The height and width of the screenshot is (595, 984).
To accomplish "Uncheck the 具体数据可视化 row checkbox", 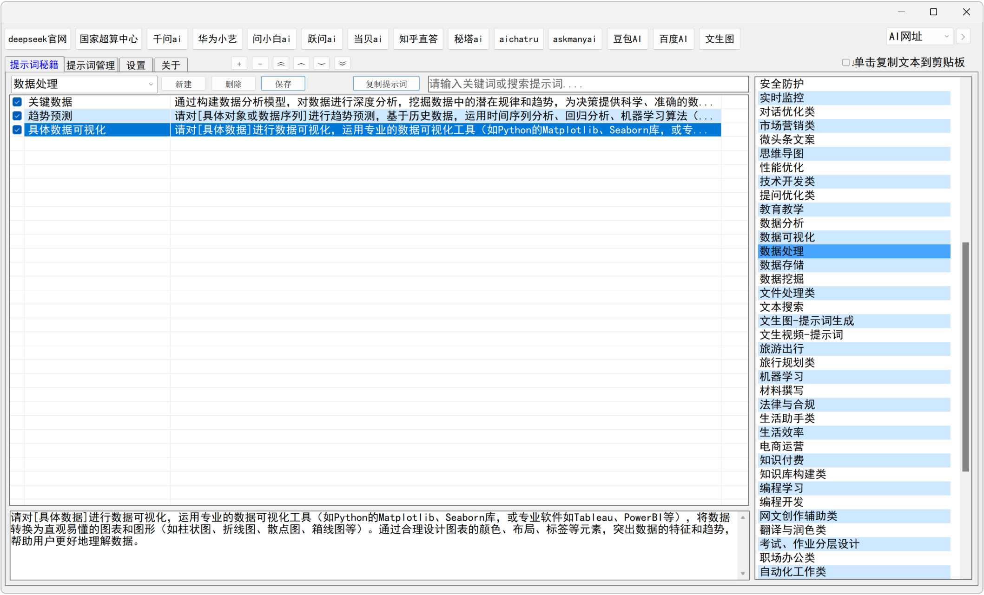I will (x=17, y=130).
